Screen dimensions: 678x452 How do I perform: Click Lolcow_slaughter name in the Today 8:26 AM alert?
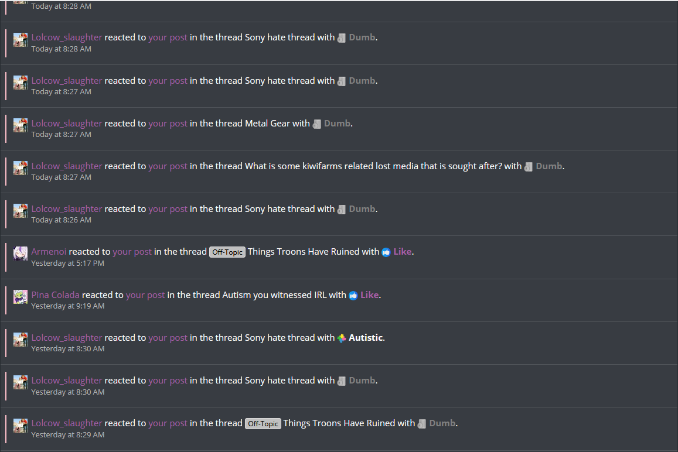tap(67, 209)
